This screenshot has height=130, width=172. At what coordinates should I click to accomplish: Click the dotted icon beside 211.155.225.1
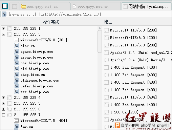pos(10,28)
